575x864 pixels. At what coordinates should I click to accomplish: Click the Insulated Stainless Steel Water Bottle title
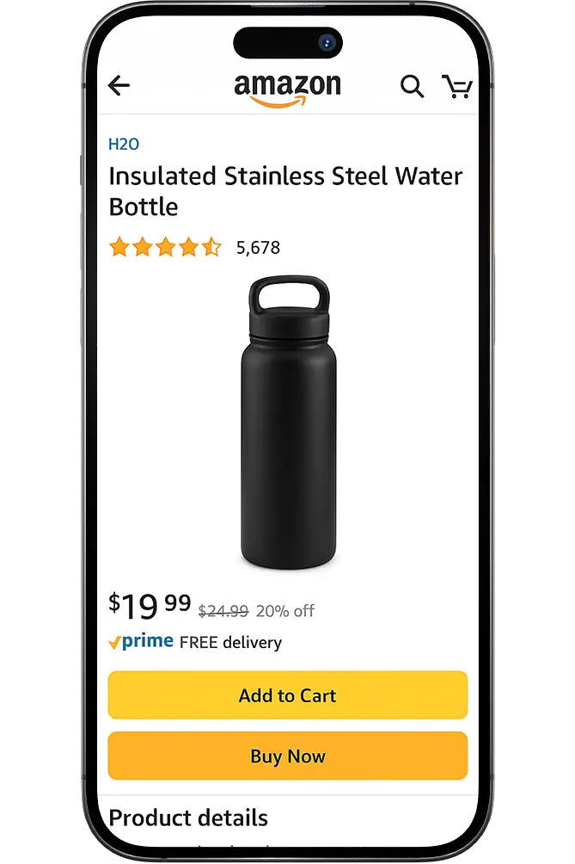click(285, 191)
